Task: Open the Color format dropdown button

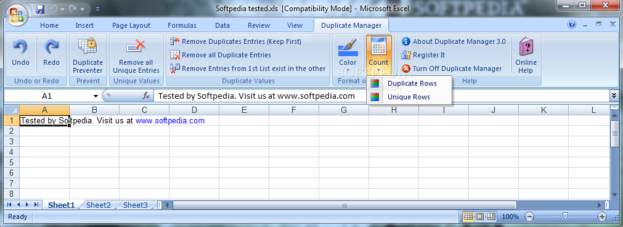Action: (x=348, y=54)
